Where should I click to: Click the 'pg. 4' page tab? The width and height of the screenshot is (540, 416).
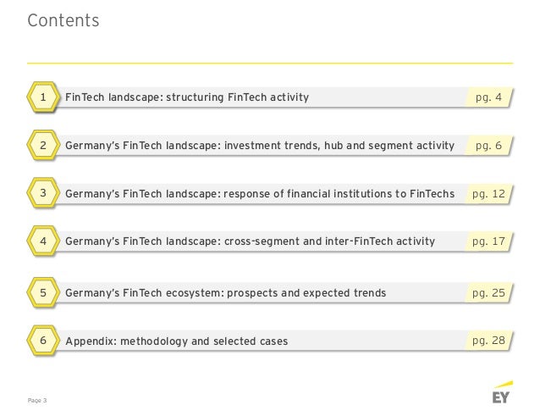click(x=488, y=97)
